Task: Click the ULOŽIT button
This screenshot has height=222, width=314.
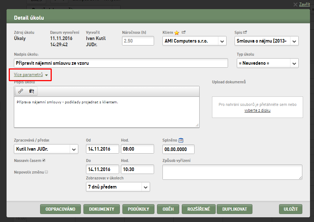Action: pyautogui.click(x=291, y=209)
